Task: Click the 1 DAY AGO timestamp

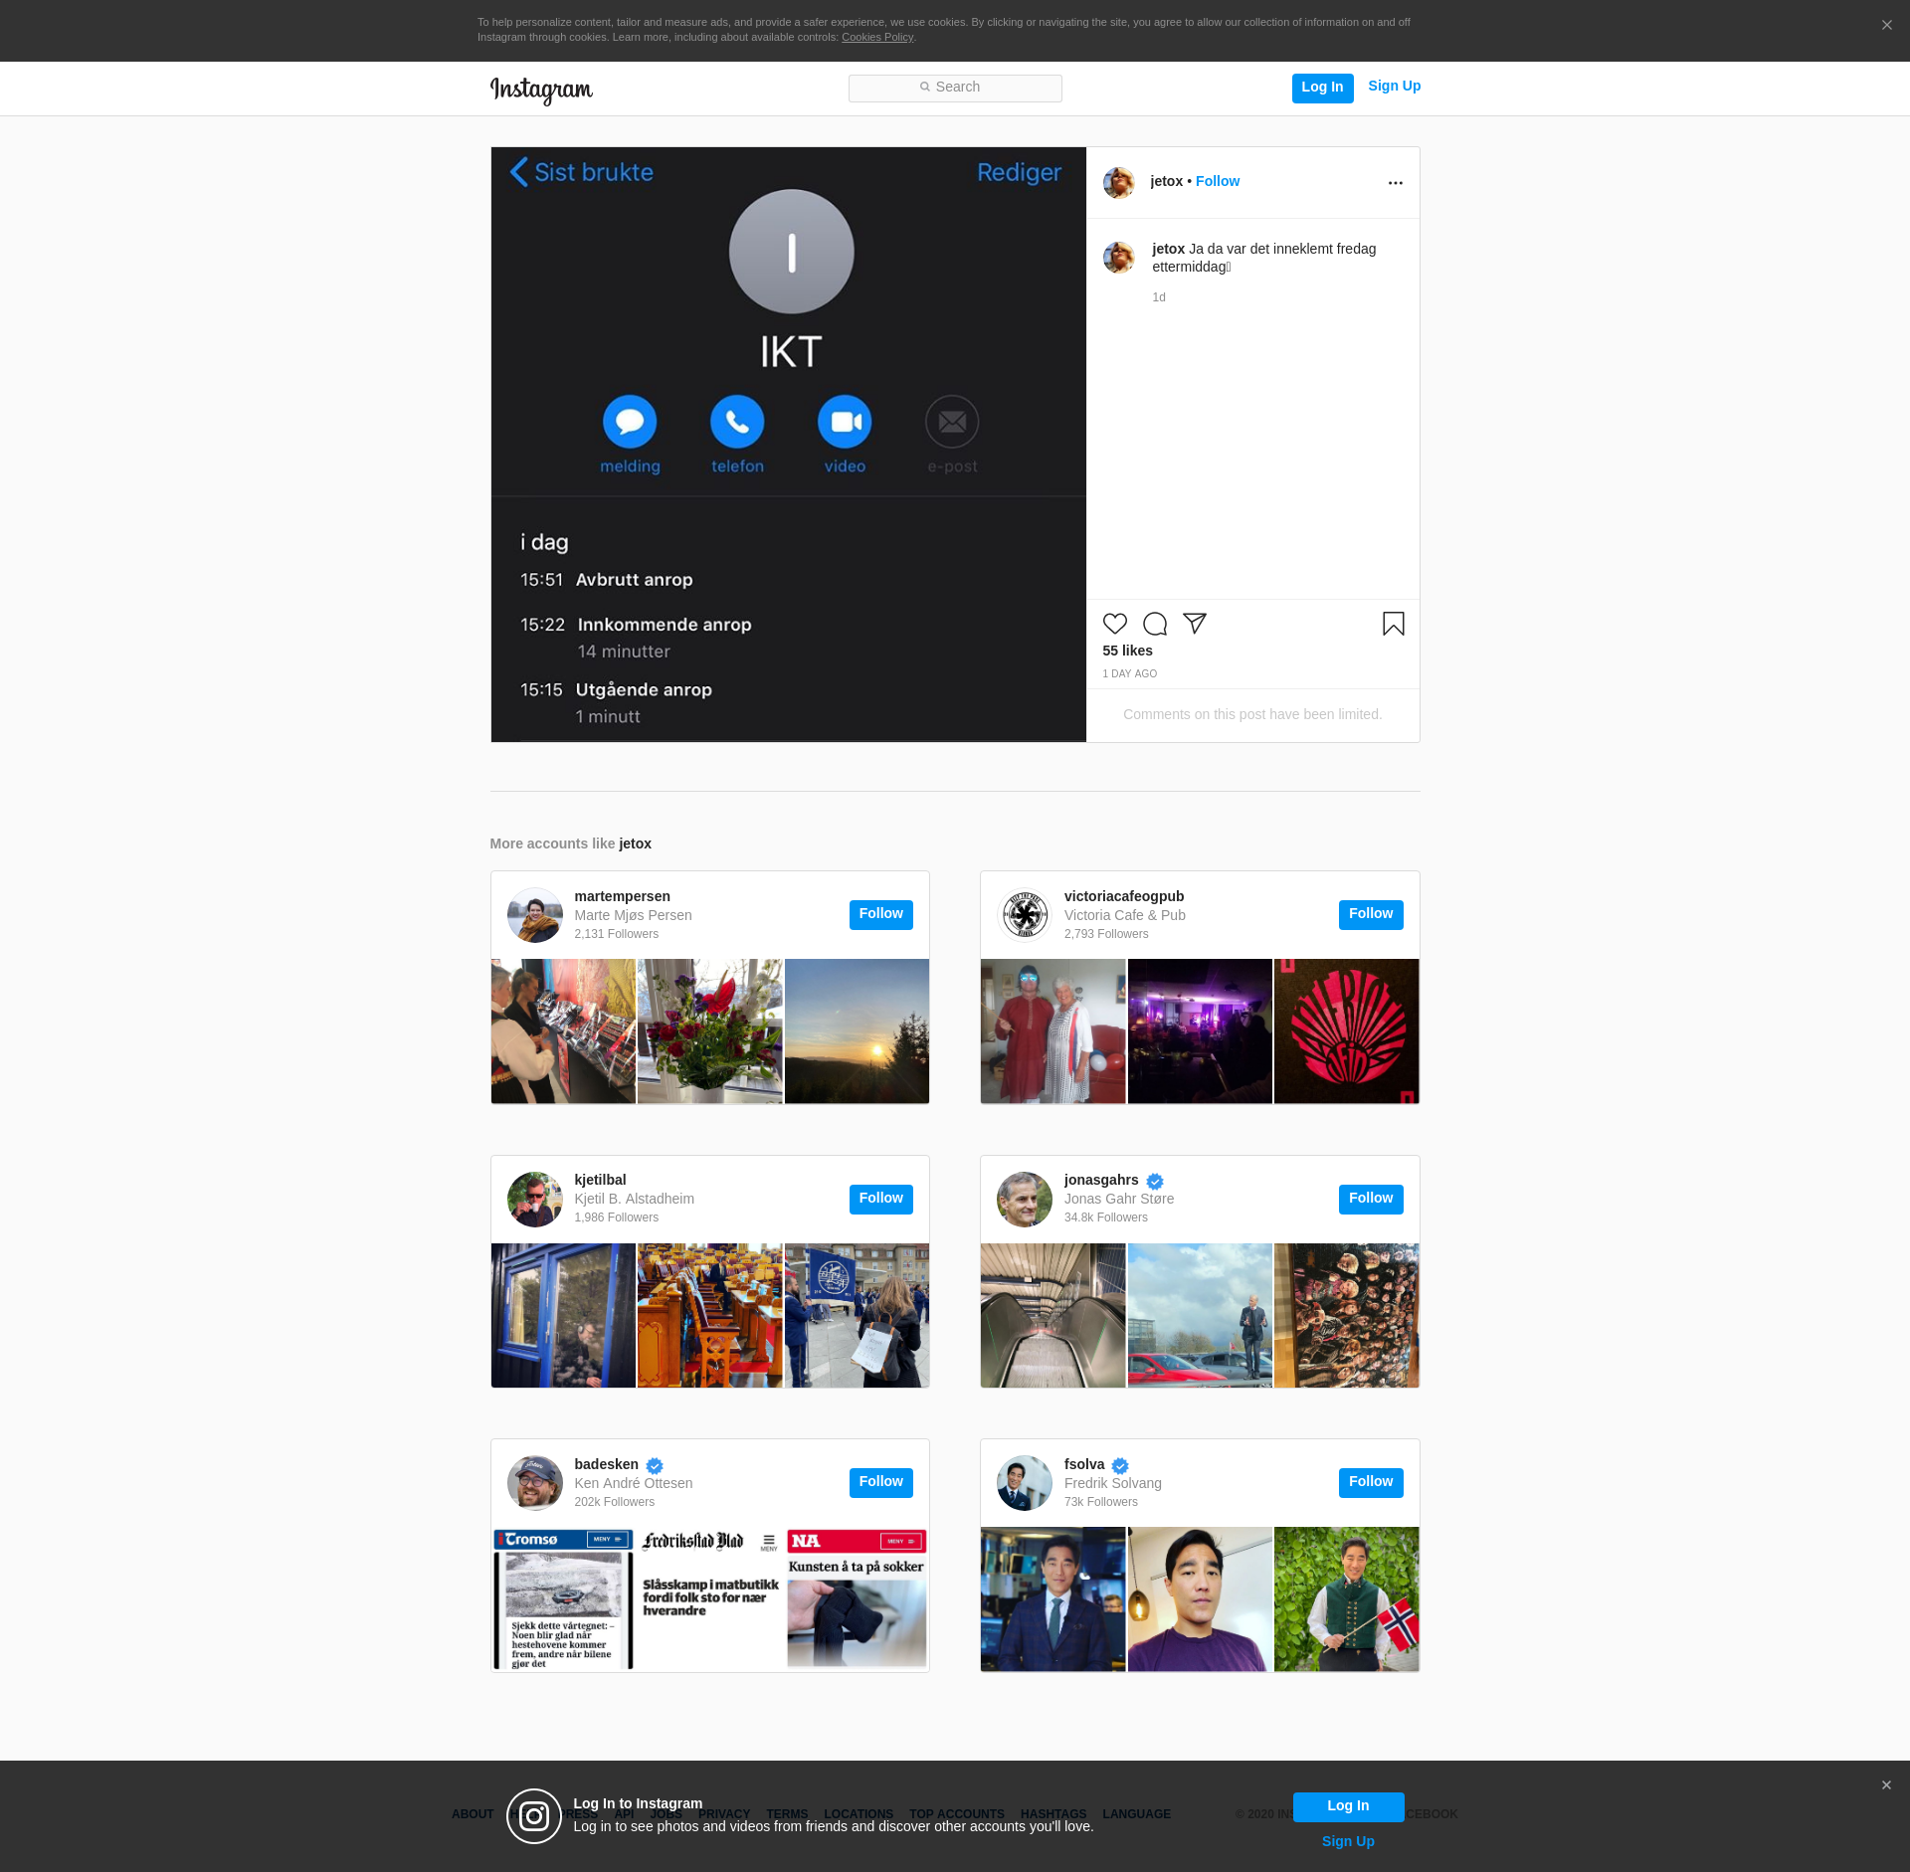Action: 1129,674
